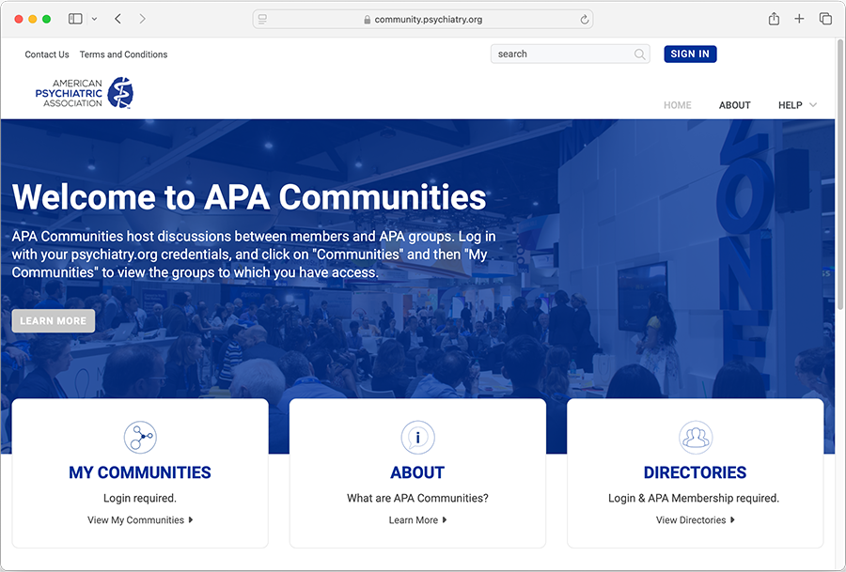Viewport: 846px width, 572px height.
Task: Go back with the back arrow
Action: tap(118, 19)
